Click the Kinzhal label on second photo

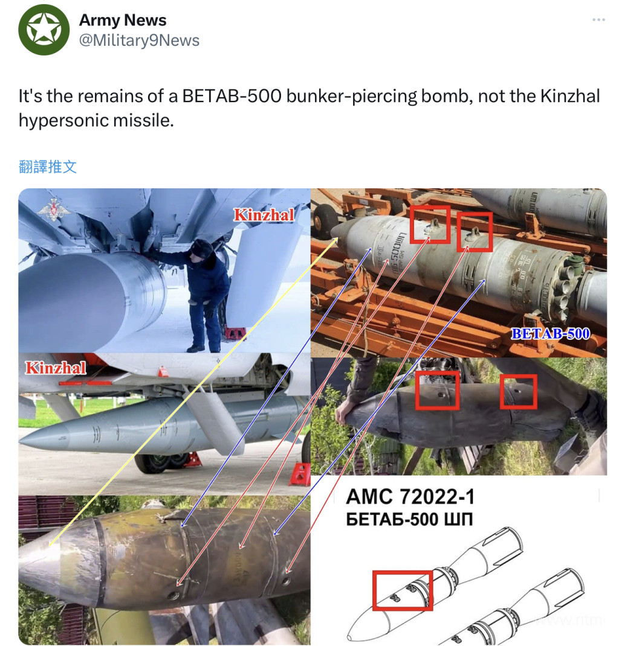point(56,368)
